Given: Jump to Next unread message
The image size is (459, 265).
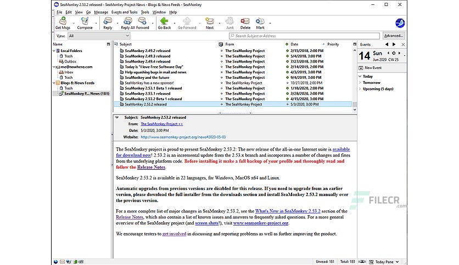Looking at the screenshot, I should click(x=210, y=23).
